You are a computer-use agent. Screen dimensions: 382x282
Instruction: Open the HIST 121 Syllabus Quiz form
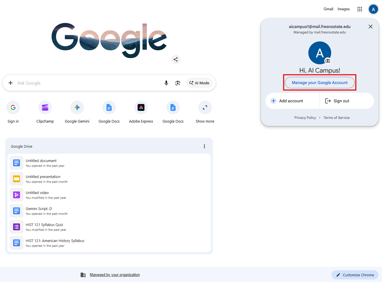coord(109,227)
